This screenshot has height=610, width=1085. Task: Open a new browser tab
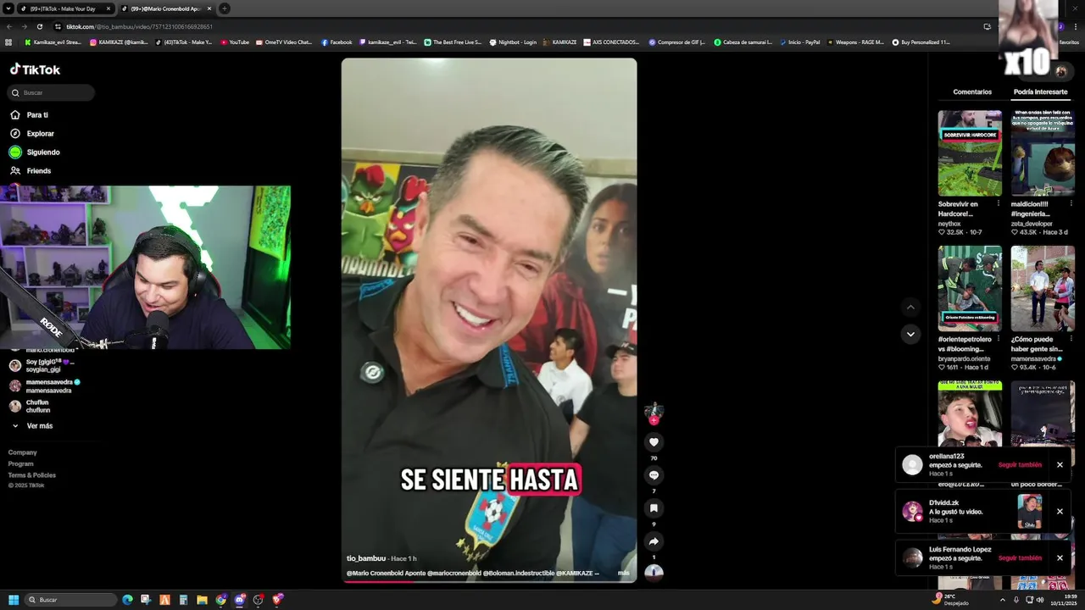tap(225, 8)
